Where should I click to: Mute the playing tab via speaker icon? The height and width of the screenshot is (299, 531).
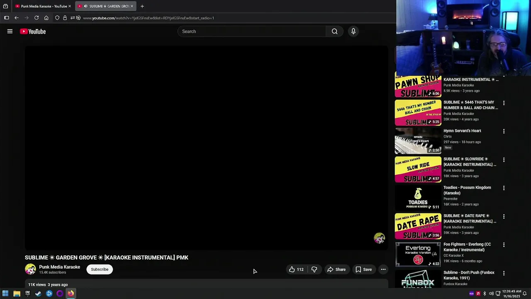coord(85,6)
